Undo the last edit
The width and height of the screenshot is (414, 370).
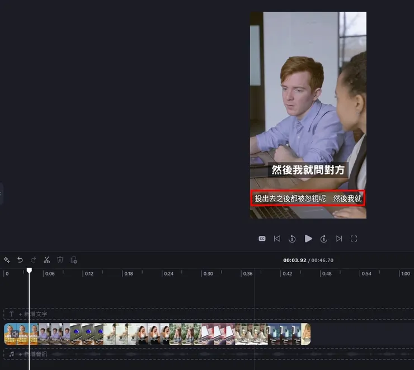click(x=20, y=260)
